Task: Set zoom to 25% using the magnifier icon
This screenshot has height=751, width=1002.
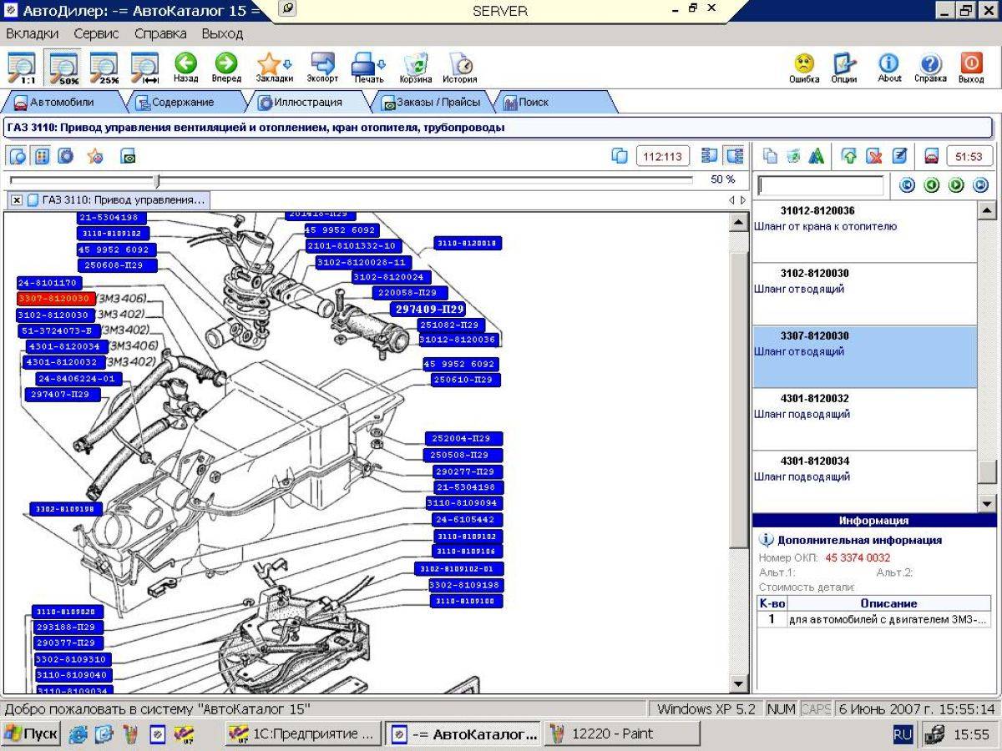Action: tap(104, 67)
